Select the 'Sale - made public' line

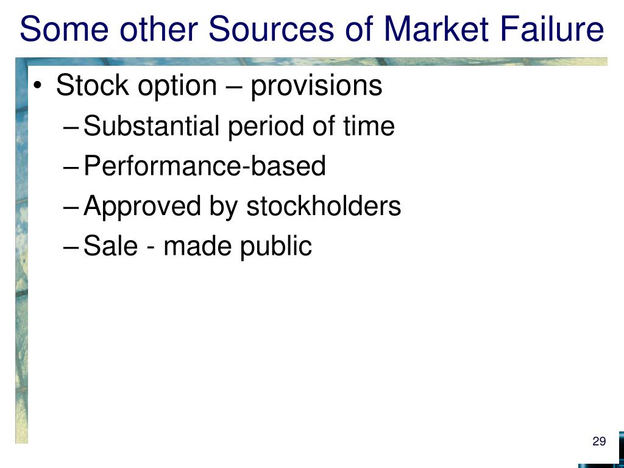197,246
